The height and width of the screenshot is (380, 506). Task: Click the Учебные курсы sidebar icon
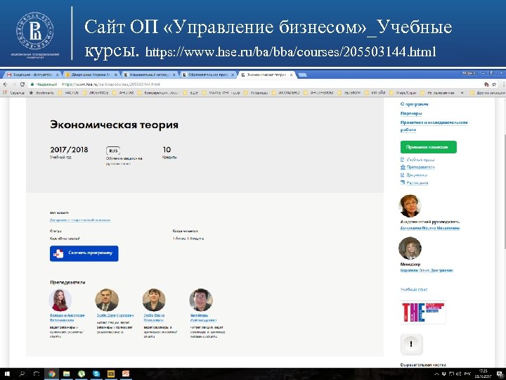[403, 160]
